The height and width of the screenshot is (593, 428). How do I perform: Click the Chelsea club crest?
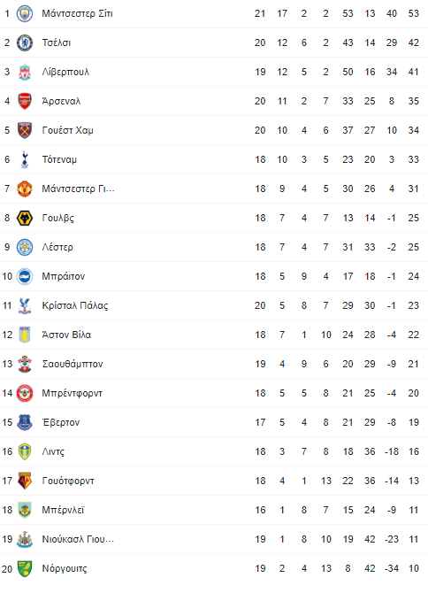(x=25, y=42)
